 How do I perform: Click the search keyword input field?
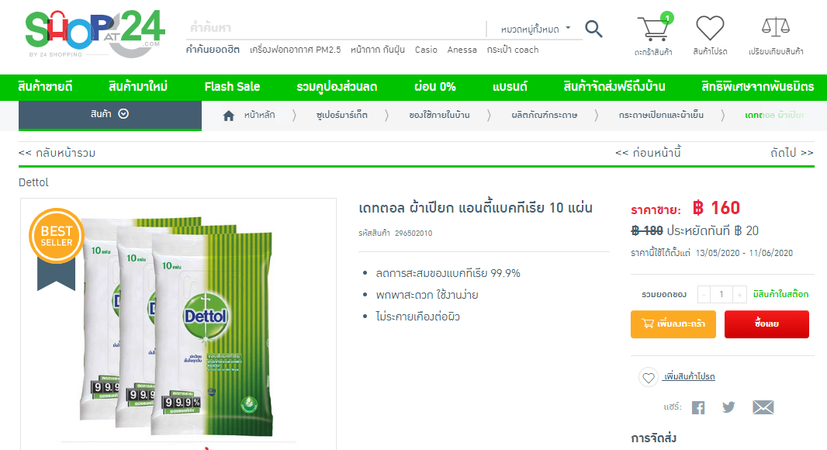(335, 28)
